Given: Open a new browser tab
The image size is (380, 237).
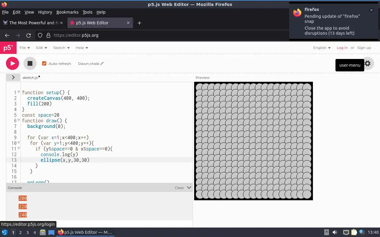Looking at the screenshot, I should (x=139, y=23).
